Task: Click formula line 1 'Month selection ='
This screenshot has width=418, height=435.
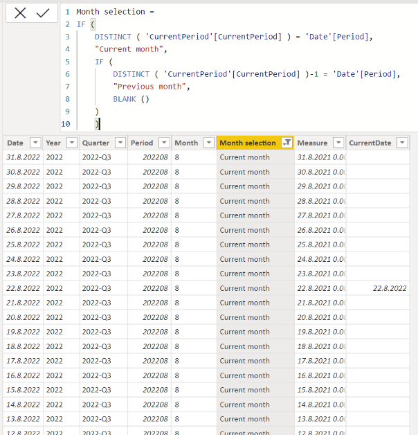Action: (115, 12)
